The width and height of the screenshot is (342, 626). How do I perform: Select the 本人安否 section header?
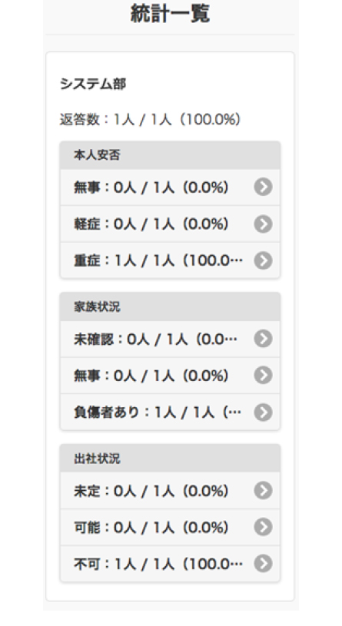[x=170, y=155]
